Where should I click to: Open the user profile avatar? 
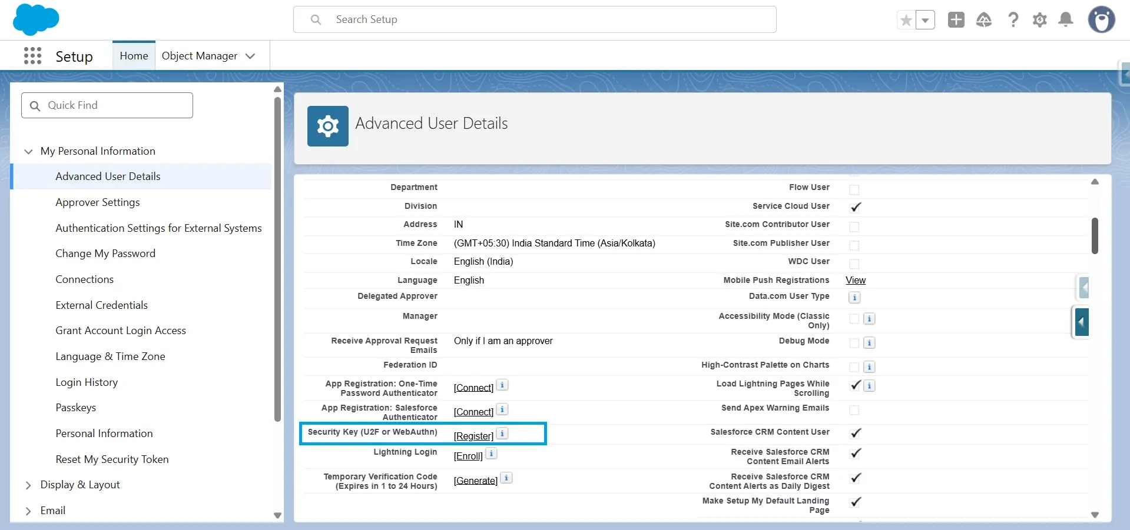point(1101,19)
